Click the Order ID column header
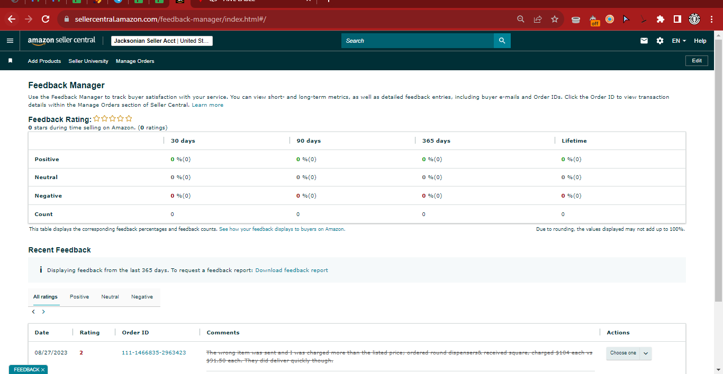The image size is (723, 374). pyautogui.click(x=135, y=333)
